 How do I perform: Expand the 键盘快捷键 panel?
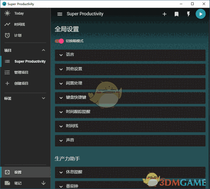point(130,98)
